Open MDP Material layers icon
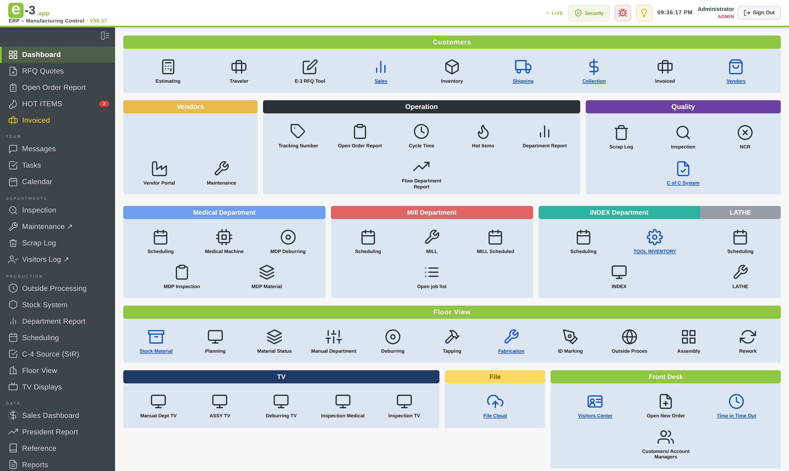The image size is (789, 471). (267, 272)
